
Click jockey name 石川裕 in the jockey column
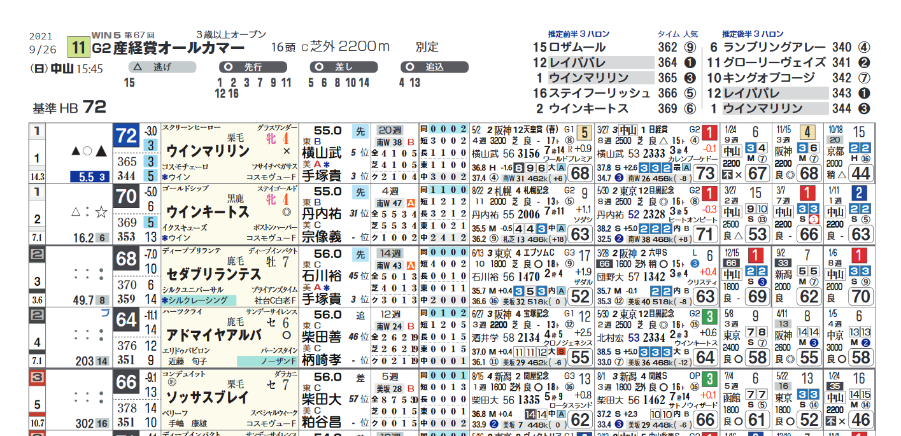(x=322, y=276)
